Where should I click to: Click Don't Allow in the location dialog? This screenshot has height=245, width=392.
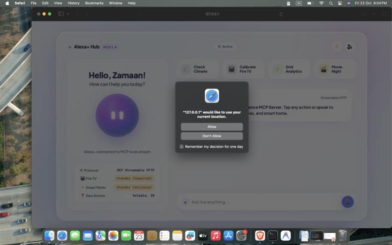(x=212, y=136)
